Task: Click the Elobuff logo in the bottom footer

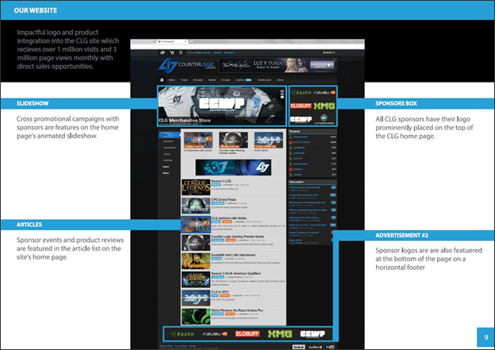Action: (x=247, y=334)
